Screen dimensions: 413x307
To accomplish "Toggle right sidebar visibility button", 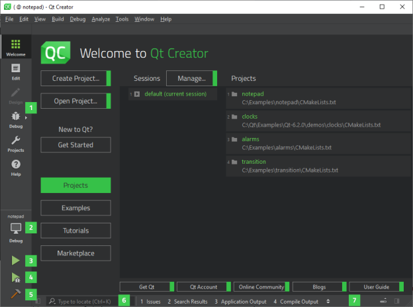I will pyautogui.click(x=397, y=301).
